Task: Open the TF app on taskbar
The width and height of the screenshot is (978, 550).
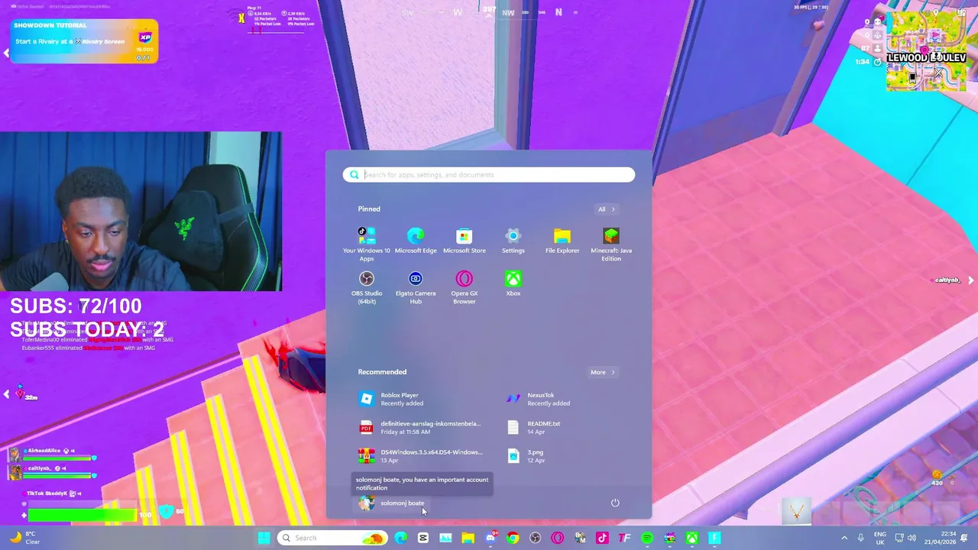Action: tap(625, 538)
